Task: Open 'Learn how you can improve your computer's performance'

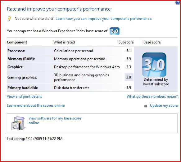Action: coord(104,19)
